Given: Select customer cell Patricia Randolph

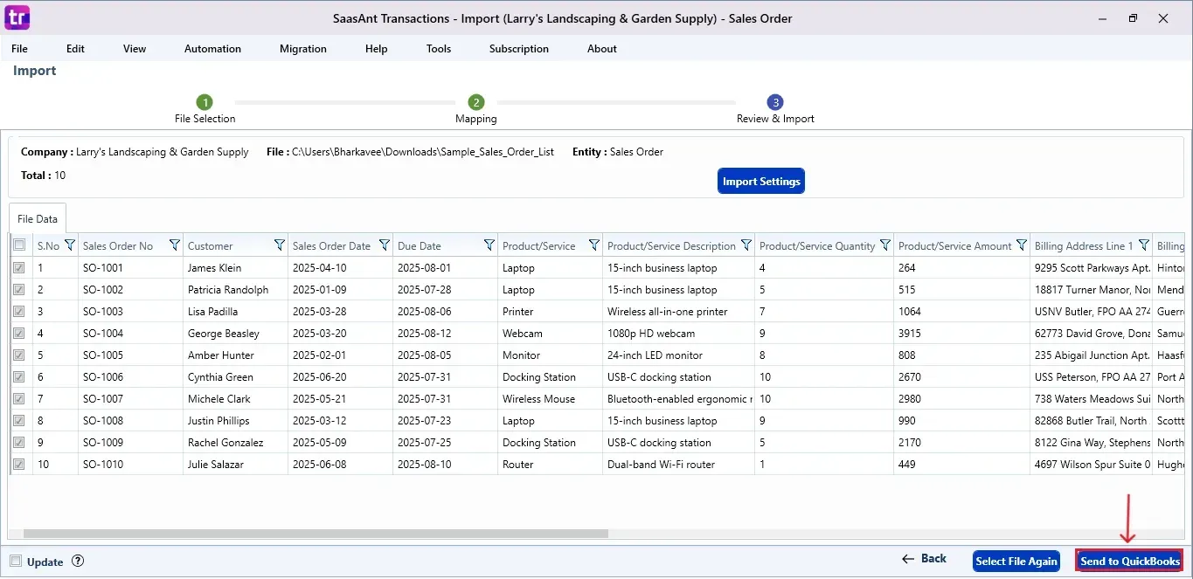Looking at the screenshot, I should coord(235,290).
